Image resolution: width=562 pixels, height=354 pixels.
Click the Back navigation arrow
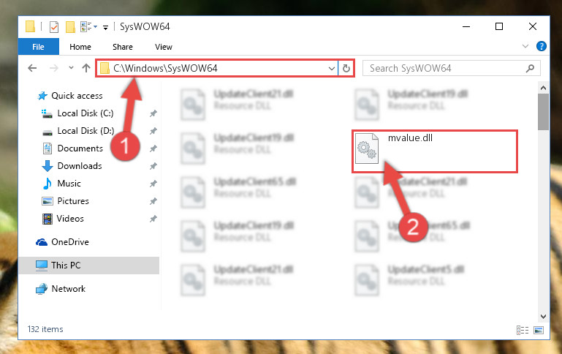(32, 68)
